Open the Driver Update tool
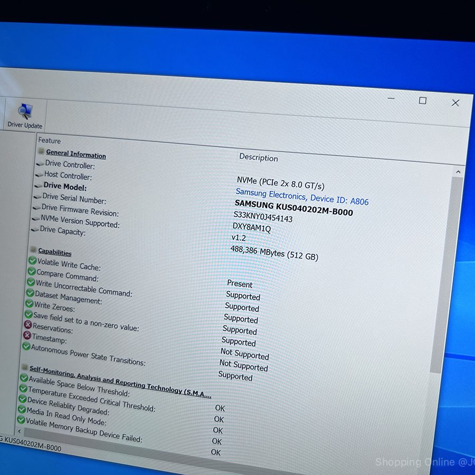This screenshot has width=475, height=475. 25,116
